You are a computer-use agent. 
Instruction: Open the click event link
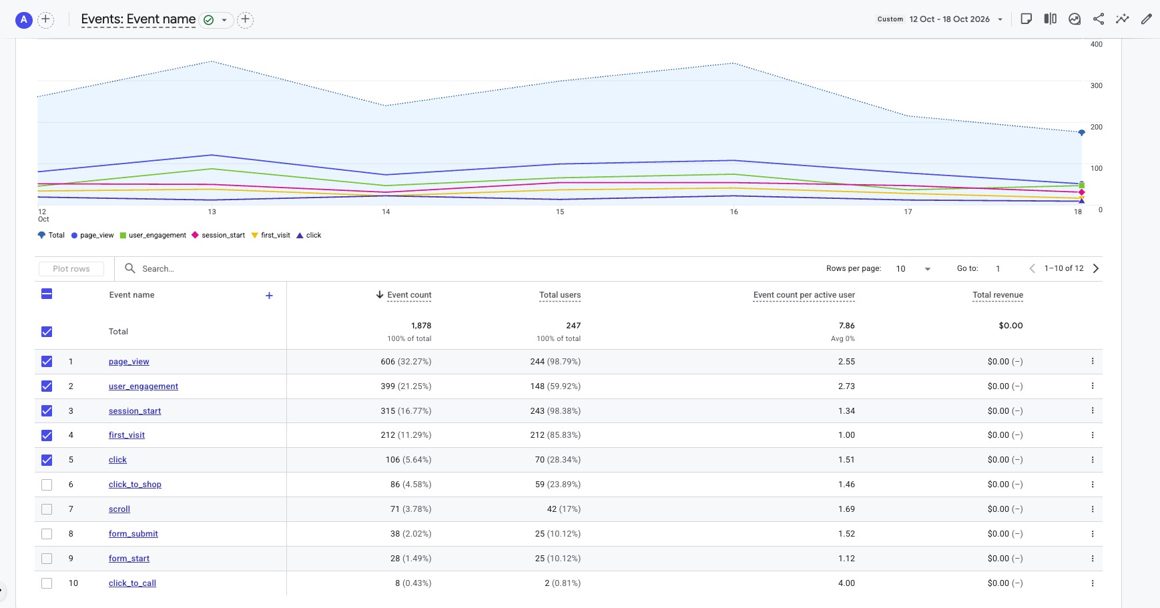(x=117, y=460)
